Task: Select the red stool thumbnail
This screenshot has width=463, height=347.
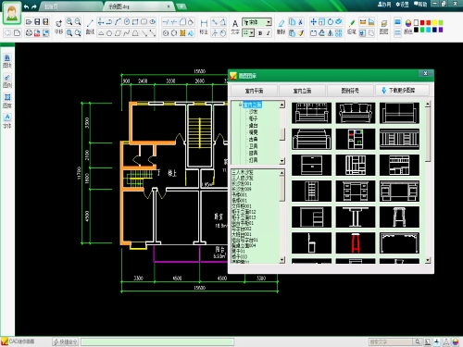Action: pyautogui.click(x=356, y=243)
